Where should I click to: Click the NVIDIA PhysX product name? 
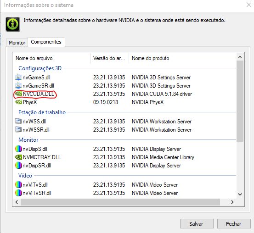[x=147, y=102]
